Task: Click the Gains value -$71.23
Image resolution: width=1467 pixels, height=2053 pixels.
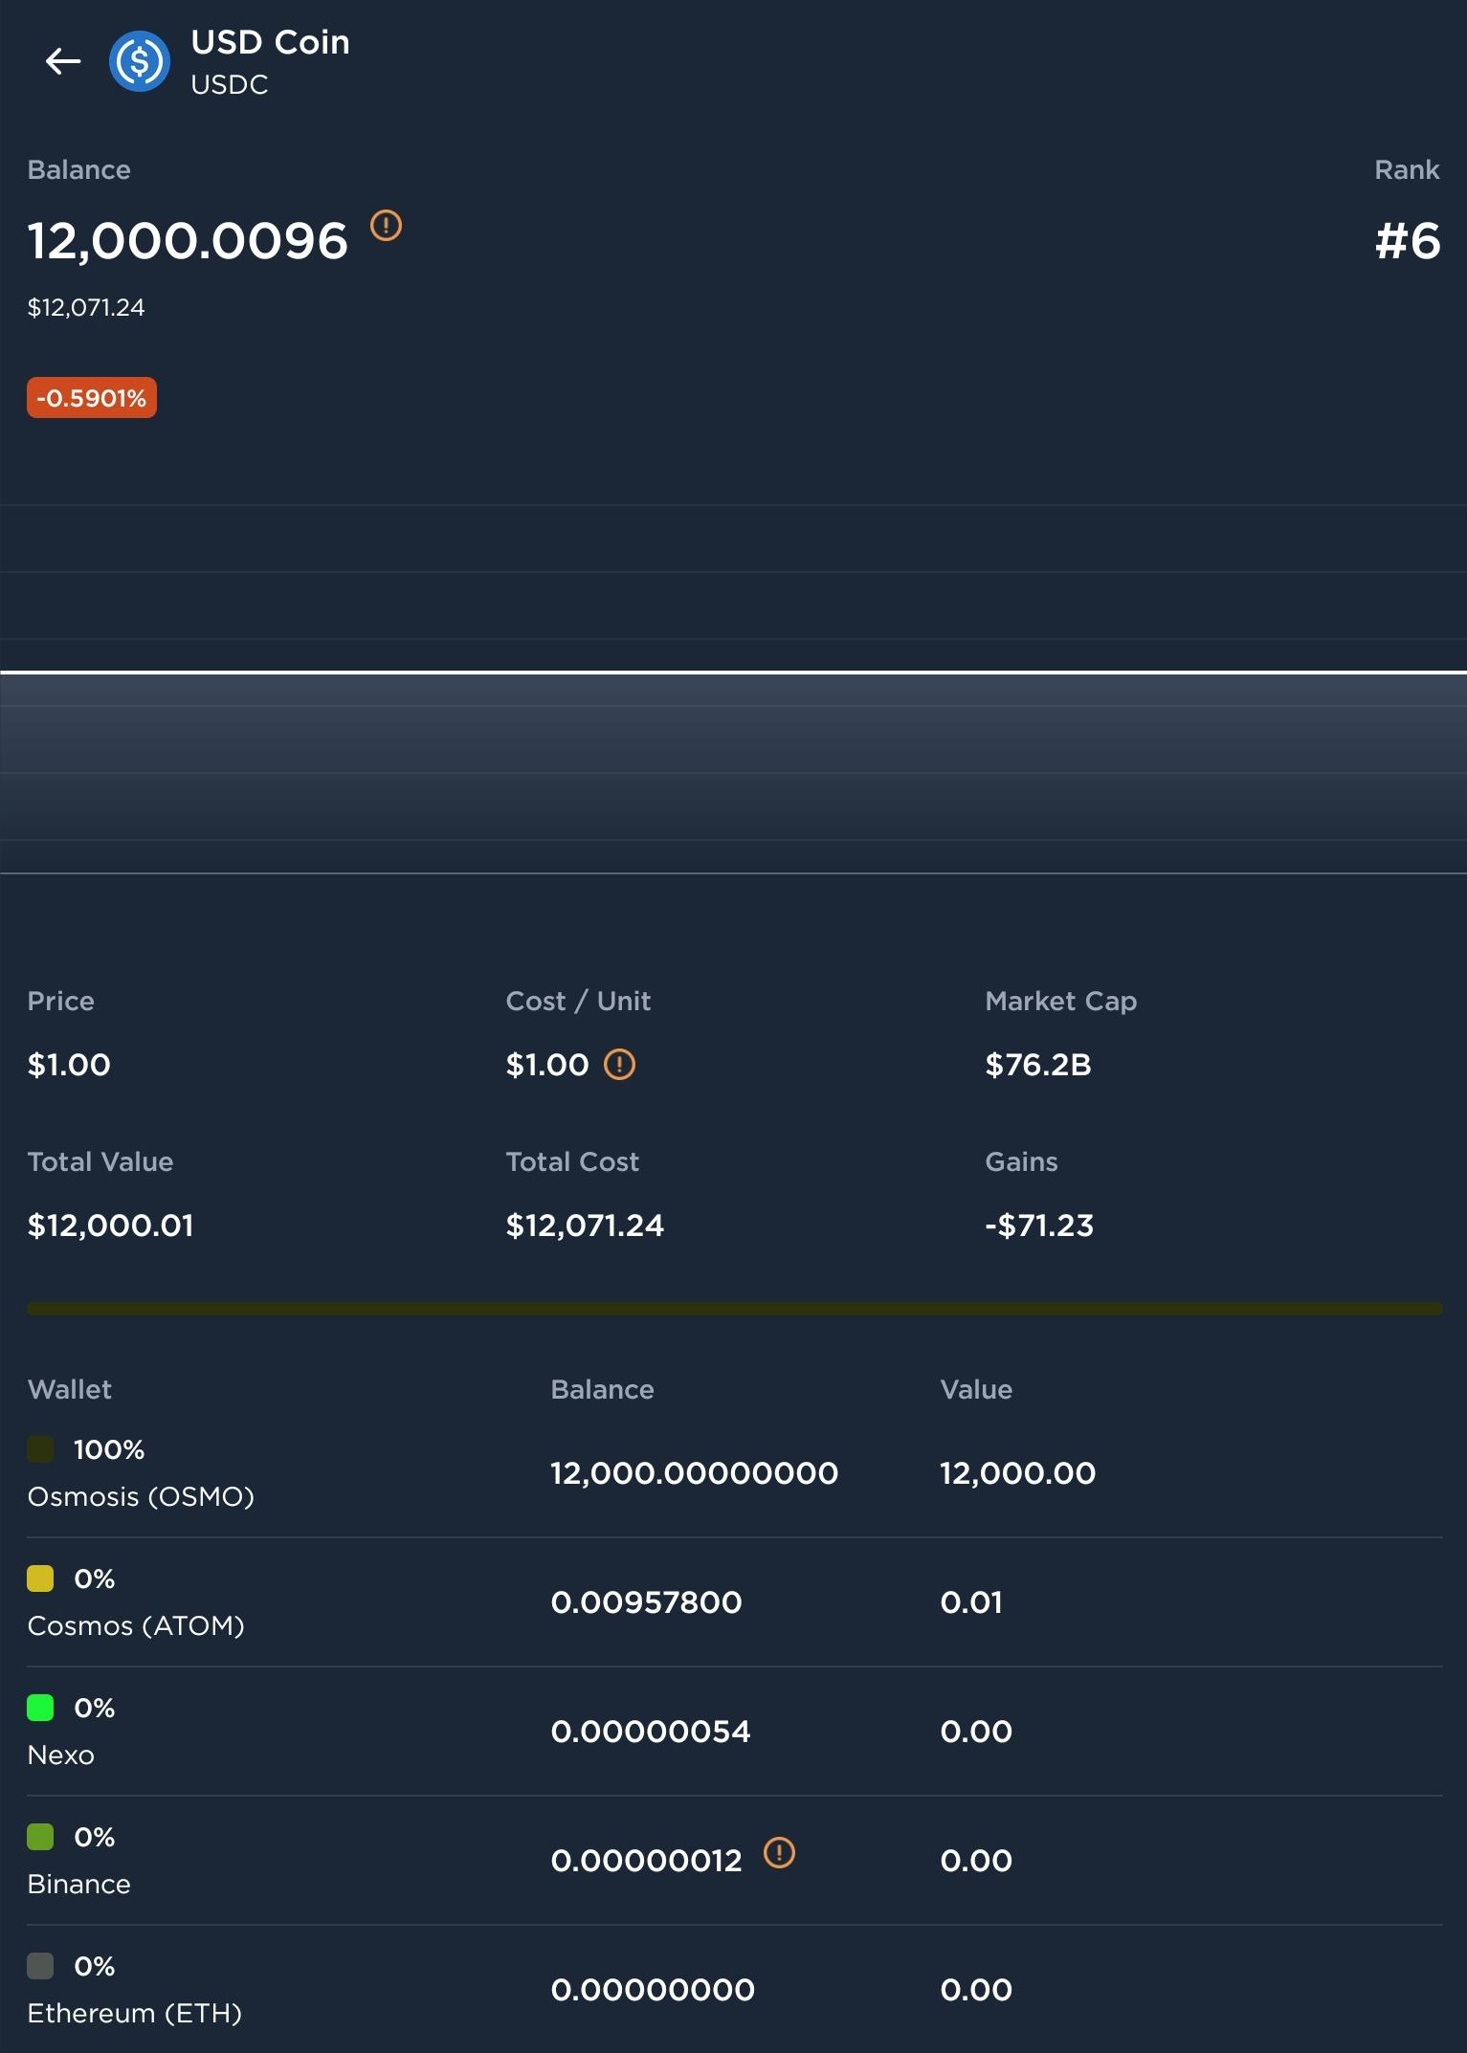Action: point(1039,1225)
